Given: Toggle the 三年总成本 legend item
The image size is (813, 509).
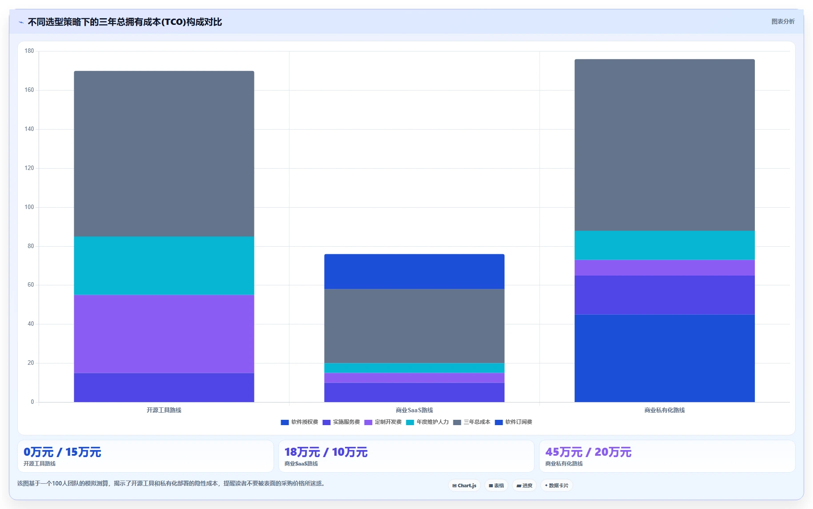Looking at the screenshot, I should pos(472,422).
